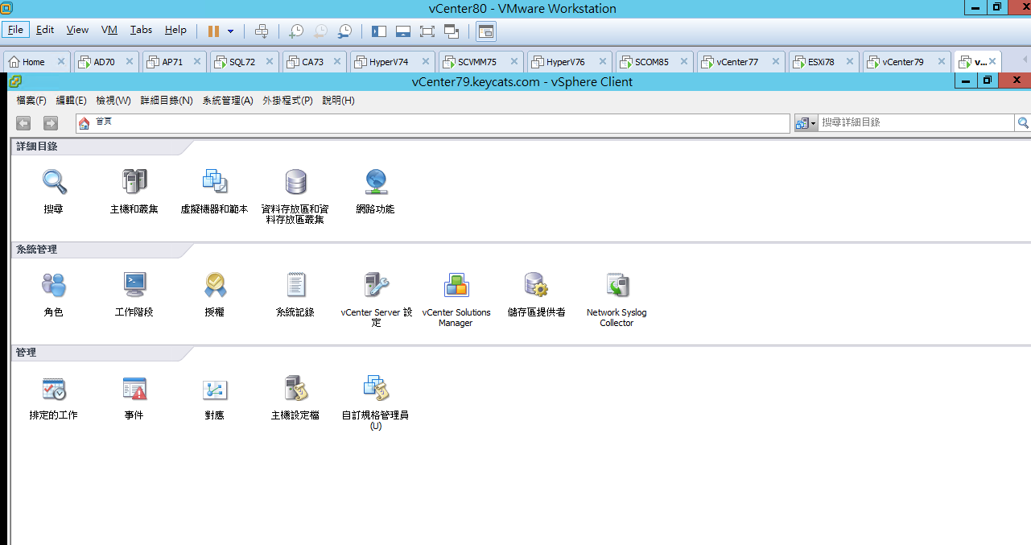Image resolution: width=1031 pixels, height=545 pixels.
Task: Collapse the 系統管理 section header
Action: click(37, 250)
